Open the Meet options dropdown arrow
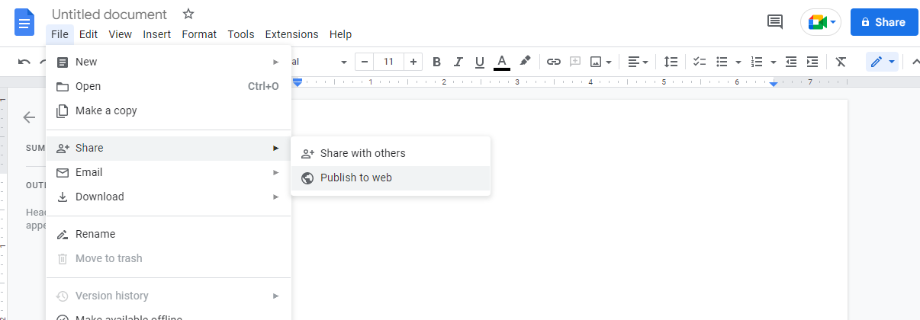The image size is (920, 320). pyautogui.click(x=834, y=22)
